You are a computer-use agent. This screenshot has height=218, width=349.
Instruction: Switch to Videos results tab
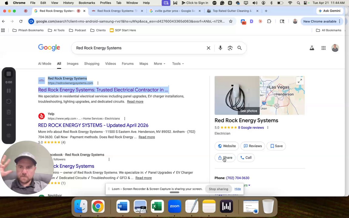tap(110, 64)
